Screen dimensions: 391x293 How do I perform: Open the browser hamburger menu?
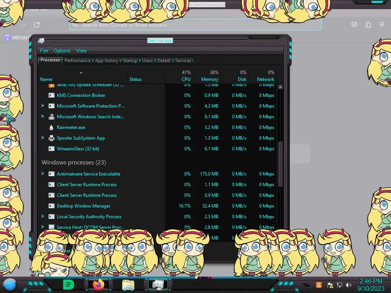coord(382,24)
